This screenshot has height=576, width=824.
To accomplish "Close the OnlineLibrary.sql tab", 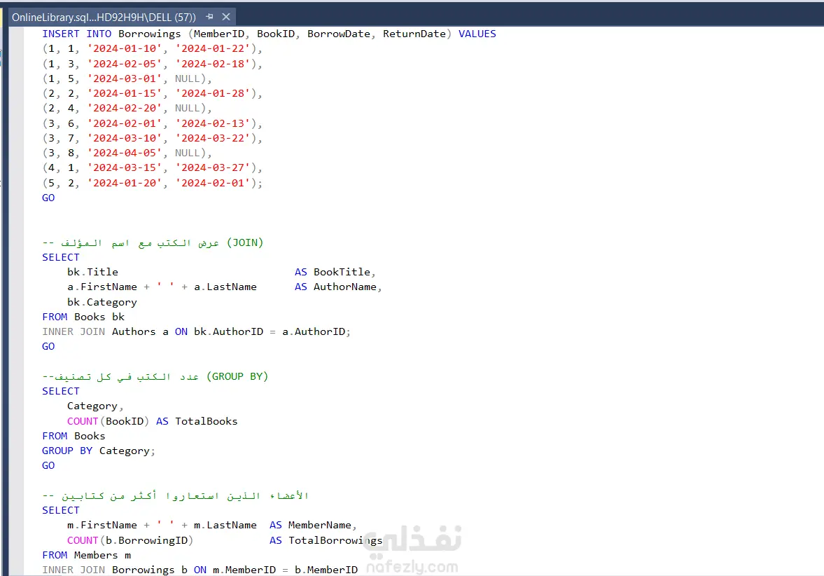I will [x=226, y=17].
